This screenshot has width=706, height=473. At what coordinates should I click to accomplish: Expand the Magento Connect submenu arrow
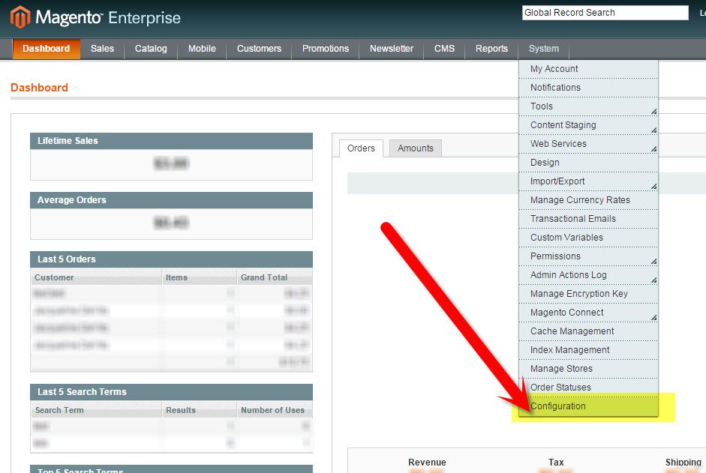coord(653,318)
